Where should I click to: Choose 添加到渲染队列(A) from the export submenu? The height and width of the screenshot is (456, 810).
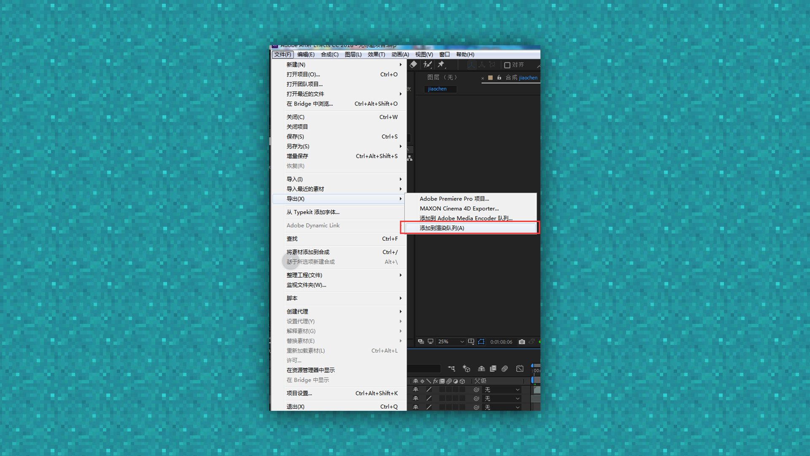tap(470, 228)
